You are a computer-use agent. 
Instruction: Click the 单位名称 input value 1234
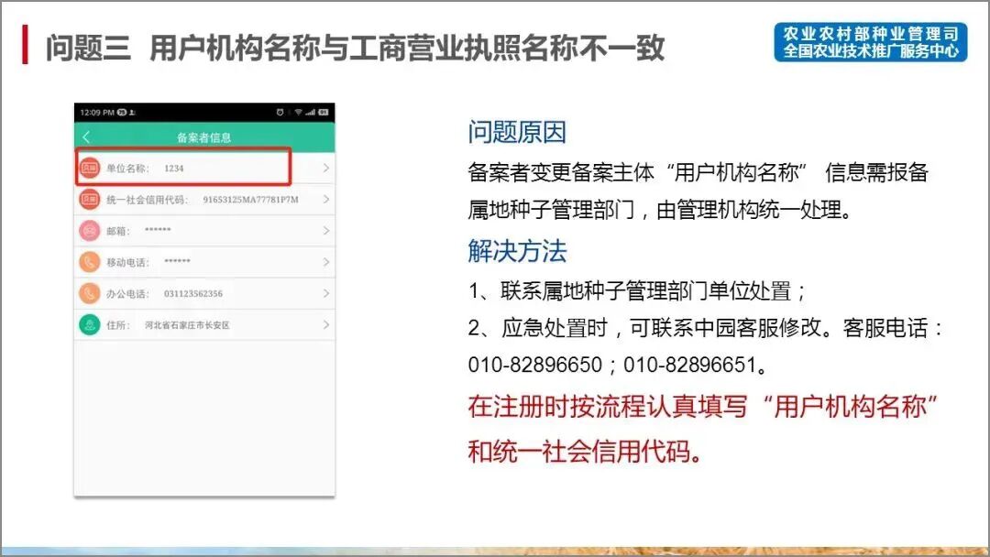172,169
